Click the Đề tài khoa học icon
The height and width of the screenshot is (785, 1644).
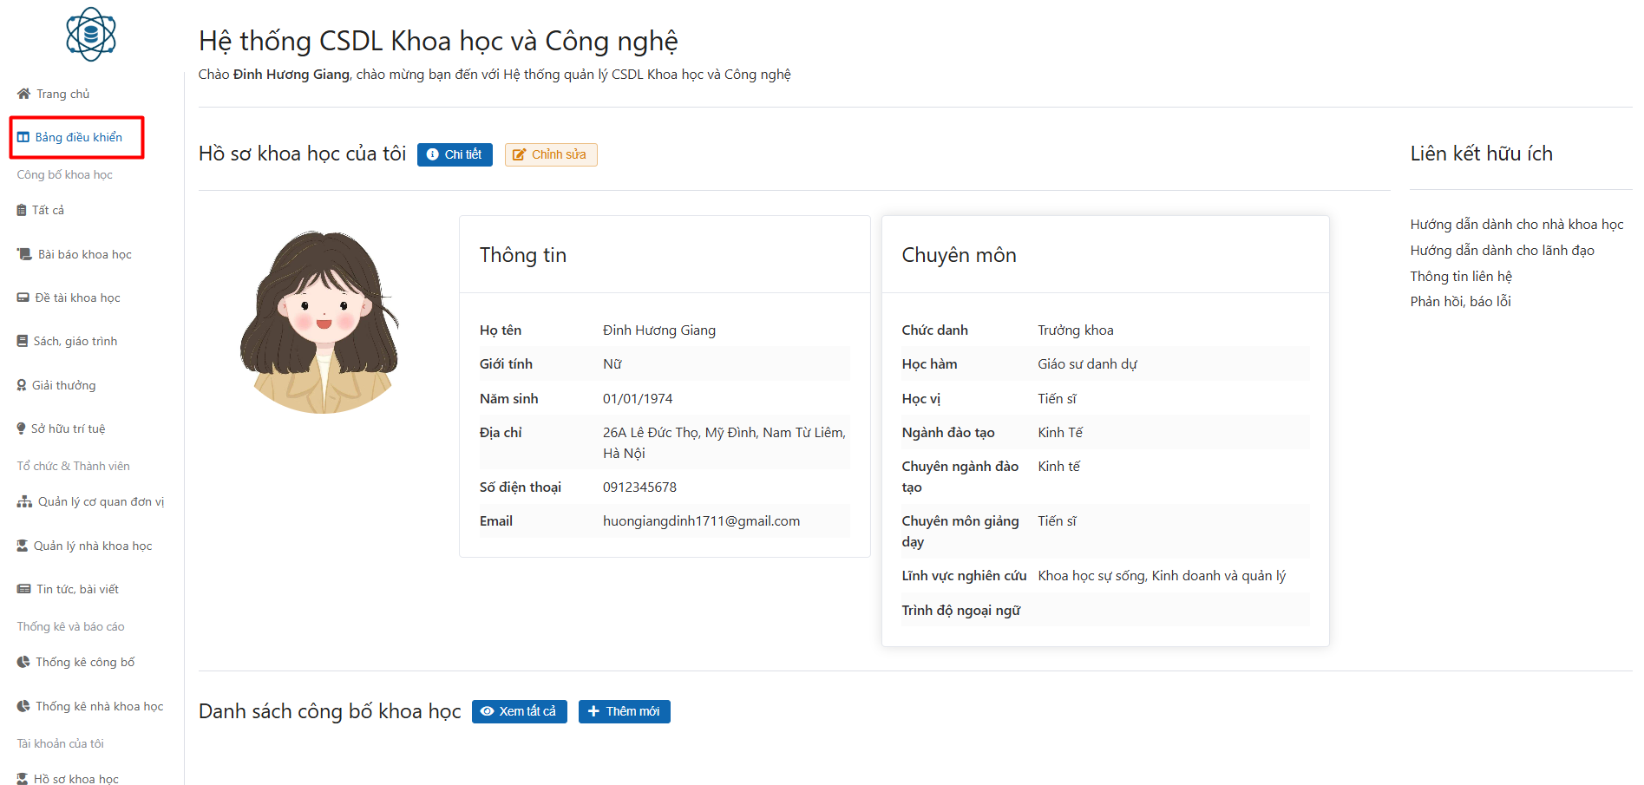(x=23, y=297)
